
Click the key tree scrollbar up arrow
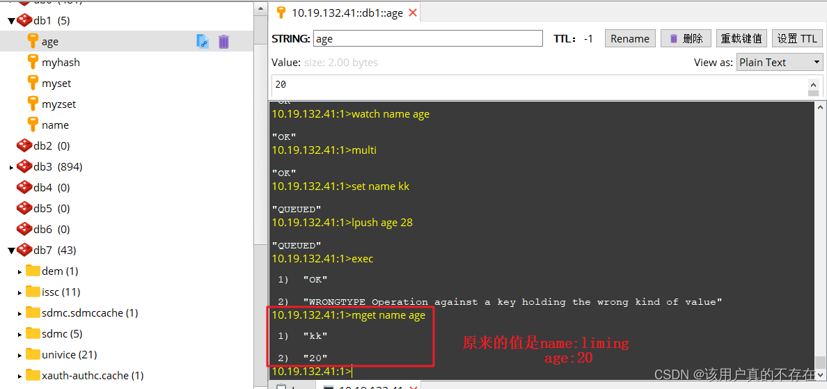(260, 8)
